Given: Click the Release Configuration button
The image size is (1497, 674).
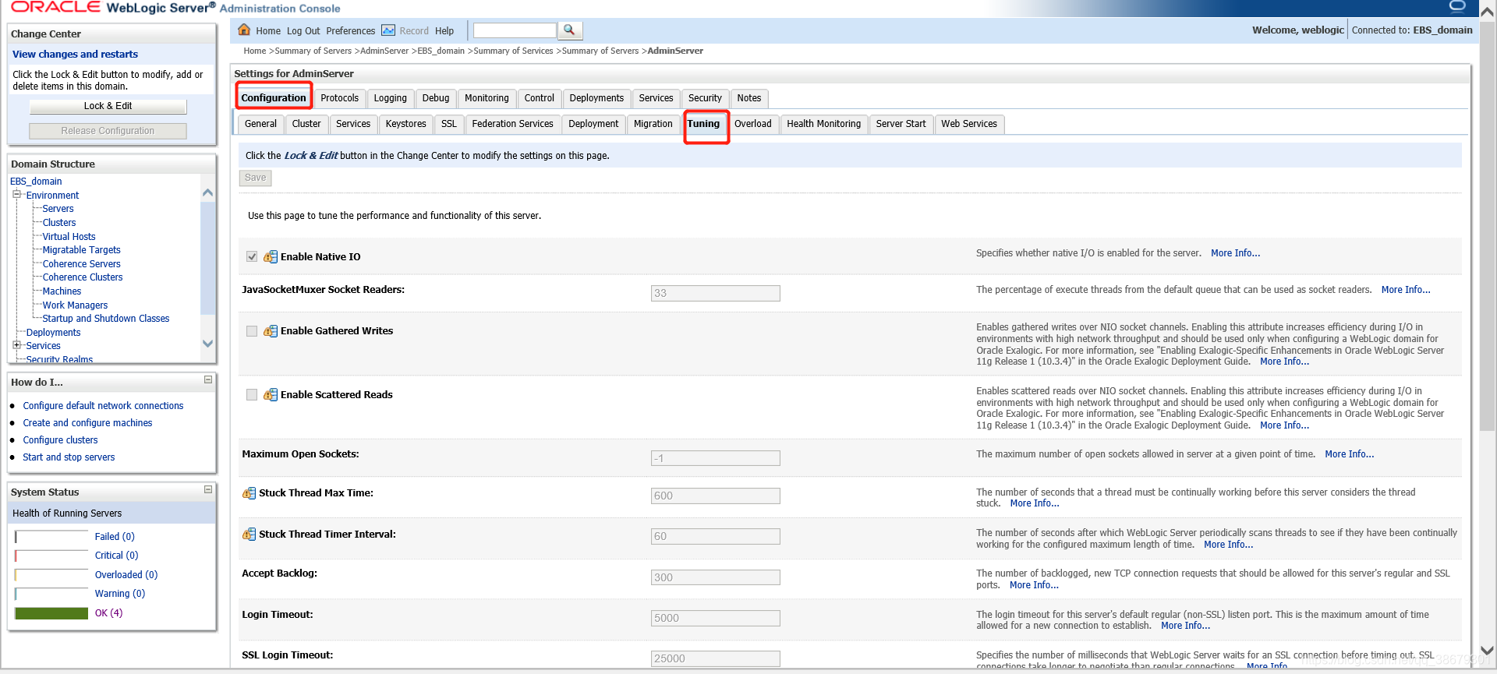Looking at the screenshot, I should coord(108,131).
